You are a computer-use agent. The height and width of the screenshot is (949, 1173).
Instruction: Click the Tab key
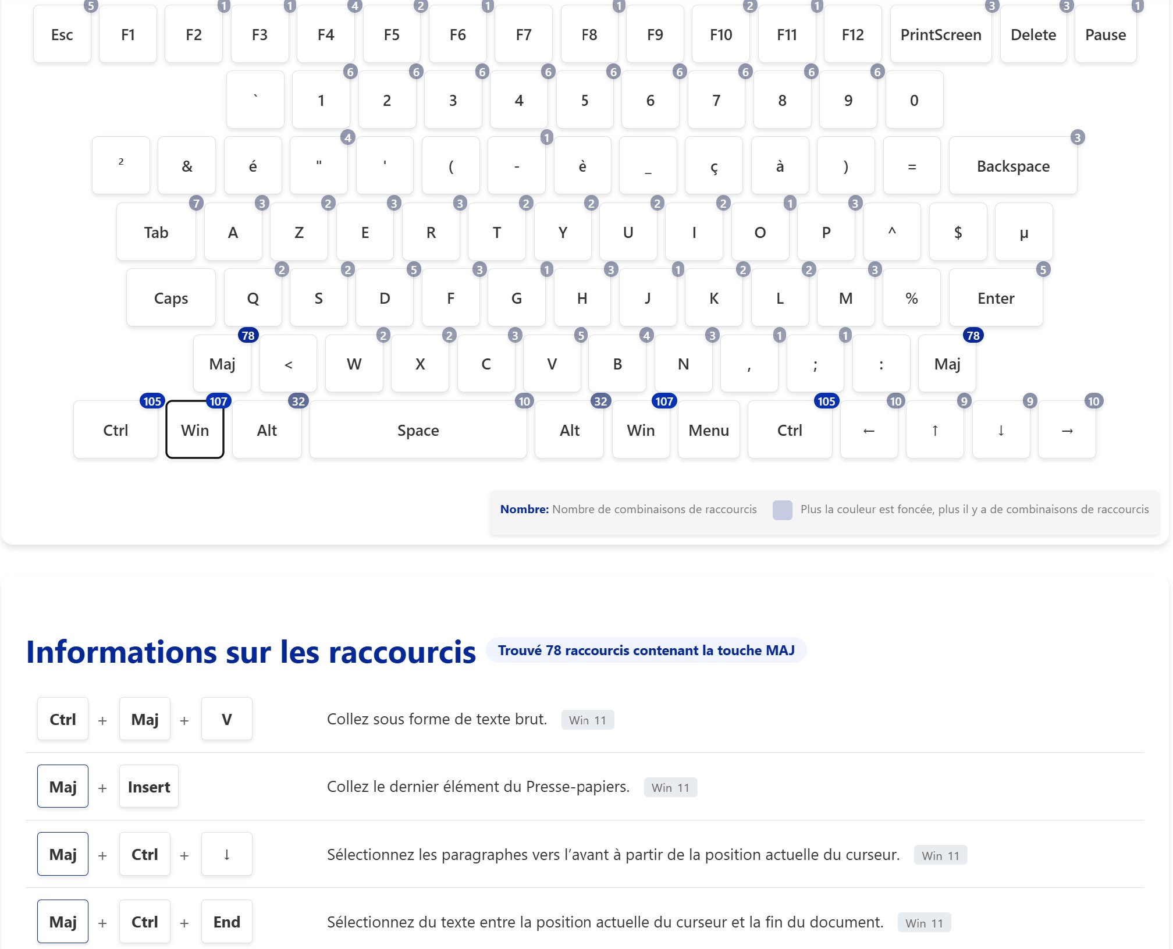pos(156,232)
